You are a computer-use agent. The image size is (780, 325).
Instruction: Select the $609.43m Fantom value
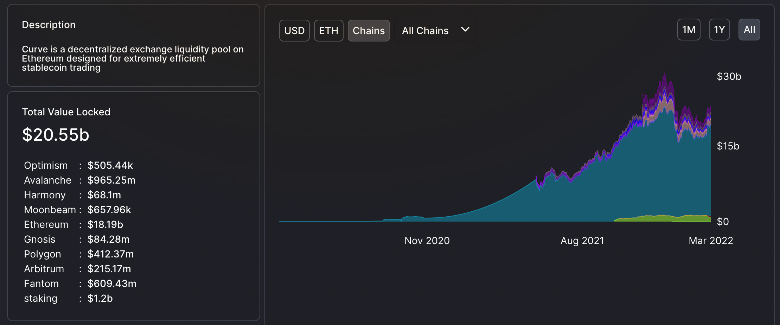[x=111, y=283]
